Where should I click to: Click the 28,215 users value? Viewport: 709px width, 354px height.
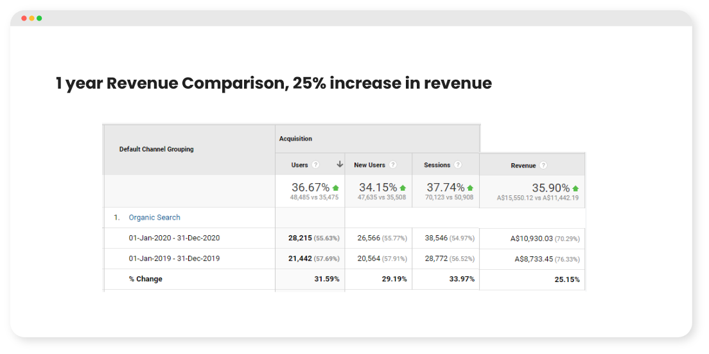coord(301,238)
